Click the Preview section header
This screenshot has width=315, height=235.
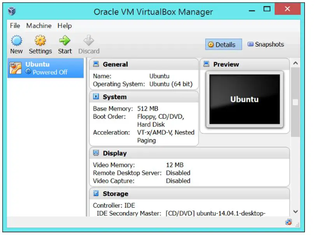245,64
